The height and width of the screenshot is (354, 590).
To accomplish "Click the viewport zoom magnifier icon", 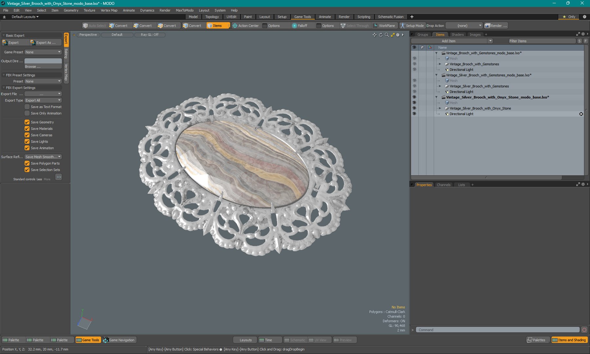I will [x=387, y=35].
